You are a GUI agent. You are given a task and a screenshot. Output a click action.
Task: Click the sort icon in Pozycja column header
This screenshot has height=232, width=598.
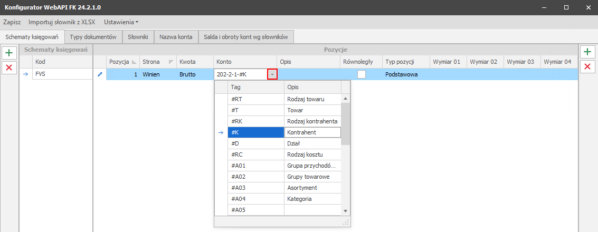pyautogui.click(x=134, y=62)
